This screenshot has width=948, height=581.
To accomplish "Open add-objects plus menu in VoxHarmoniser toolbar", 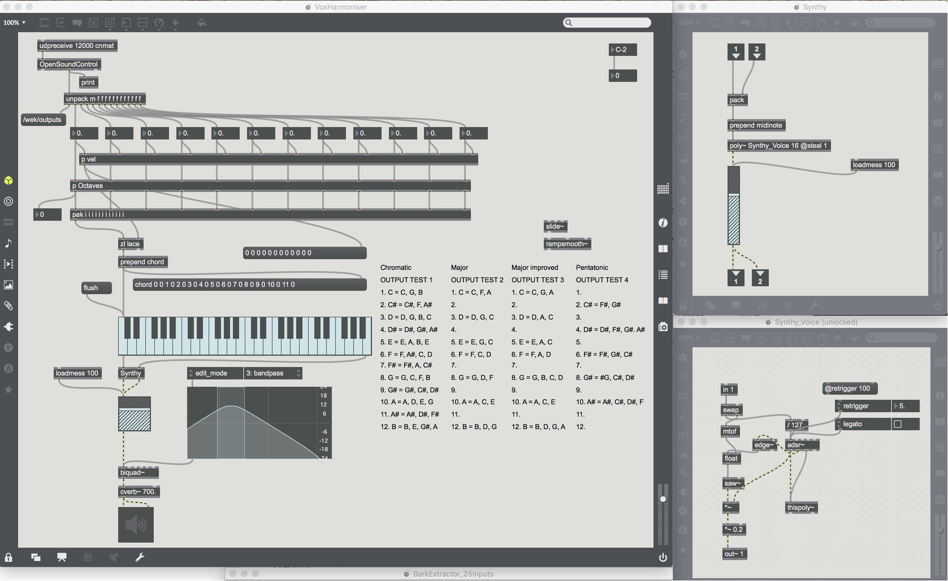I will click(176, 23).
